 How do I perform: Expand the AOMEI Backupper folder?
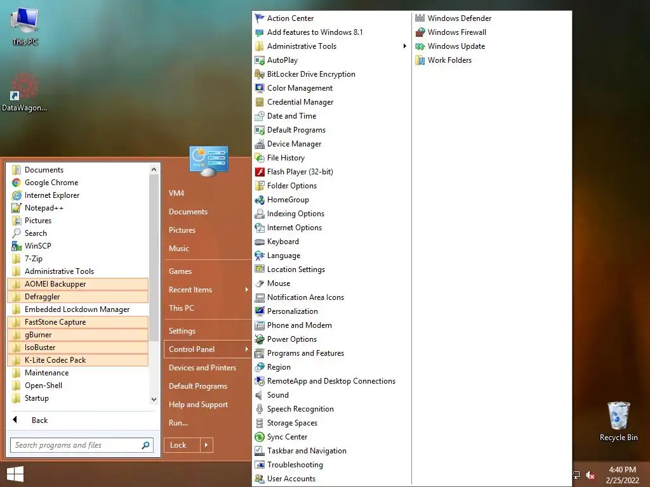click(x=78, y=284)
